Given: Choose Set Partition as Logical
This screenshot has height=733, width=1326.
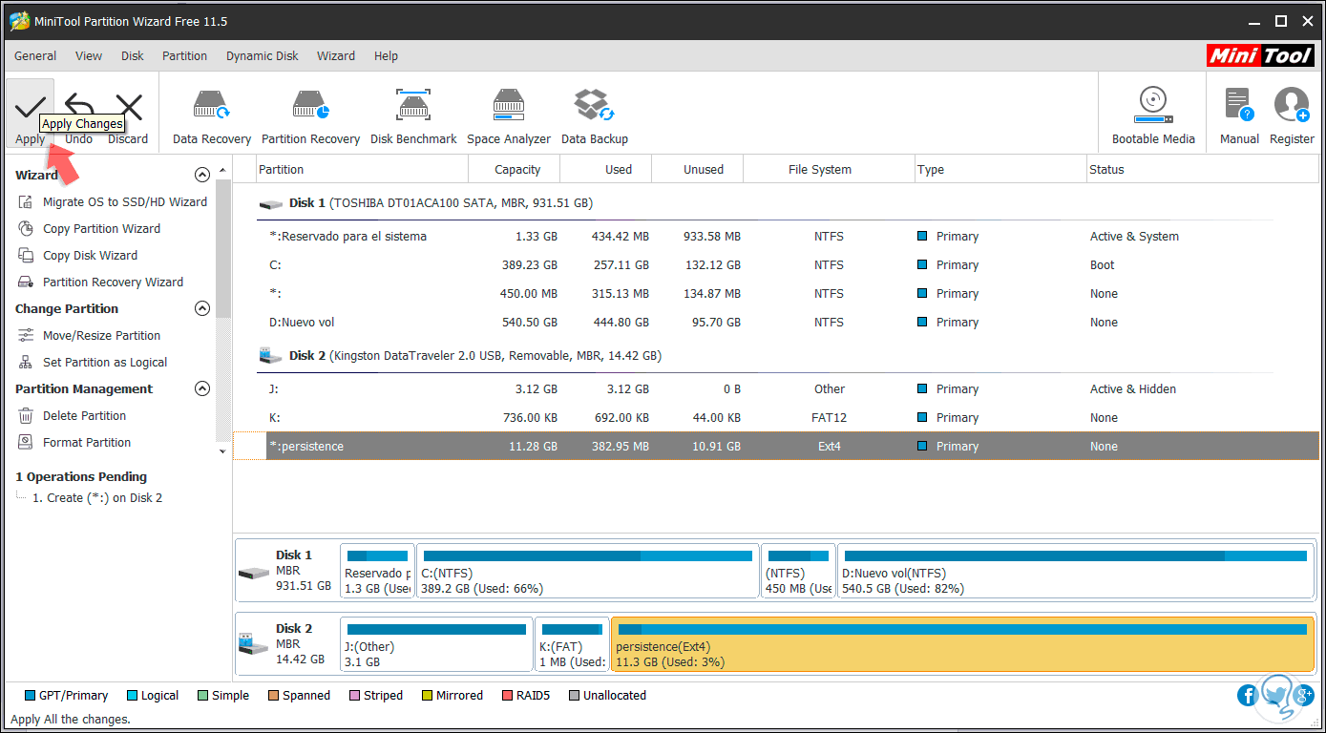Looking at the screenshot, I should [x=93, y=362].
